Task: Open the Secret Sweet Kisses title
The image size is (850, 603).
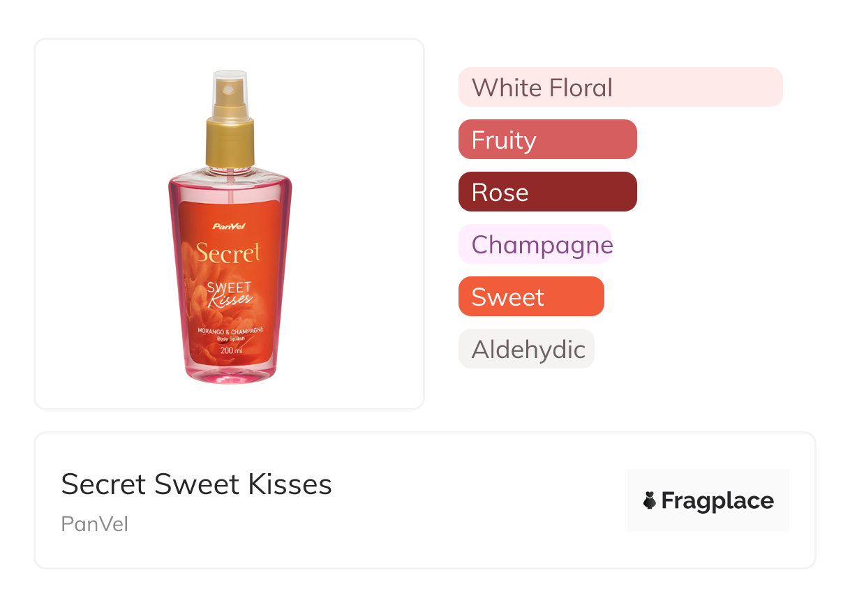Action: [196, 484]
